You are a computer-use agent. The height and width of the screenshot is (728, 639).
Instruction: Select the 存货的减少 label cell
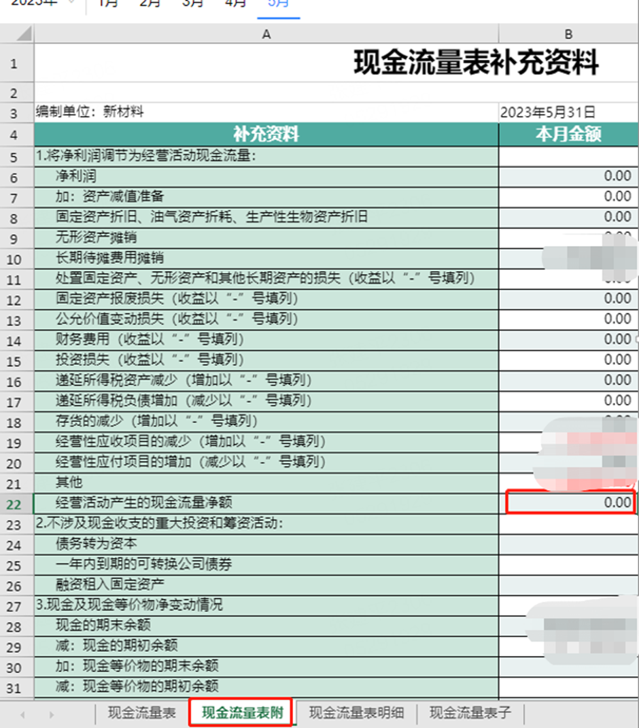266,421
